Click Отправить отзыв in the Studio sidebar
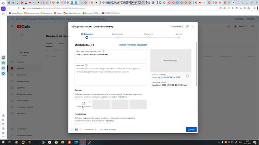259x145 pixels. (x=24, y=135)
